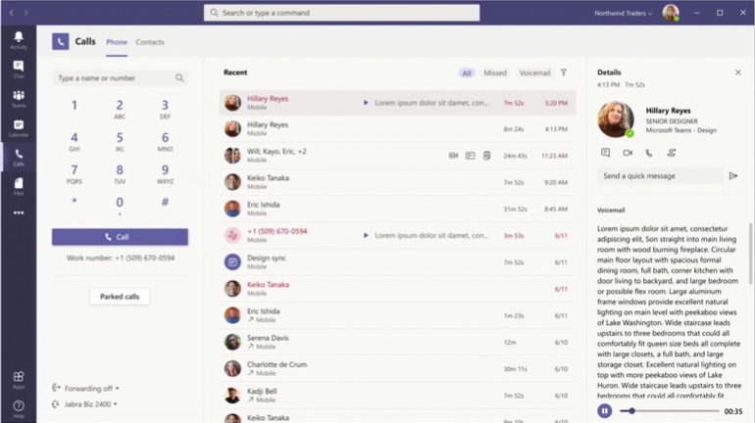Click the search icon in the dial pad field
Image resolution: width=755 pixels, height=423 pixels.
point(179,78)
